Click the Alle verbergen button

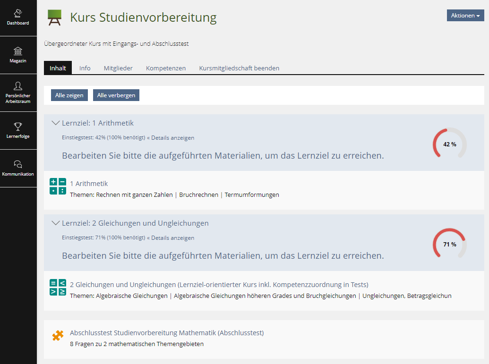(x=116, y=95)
